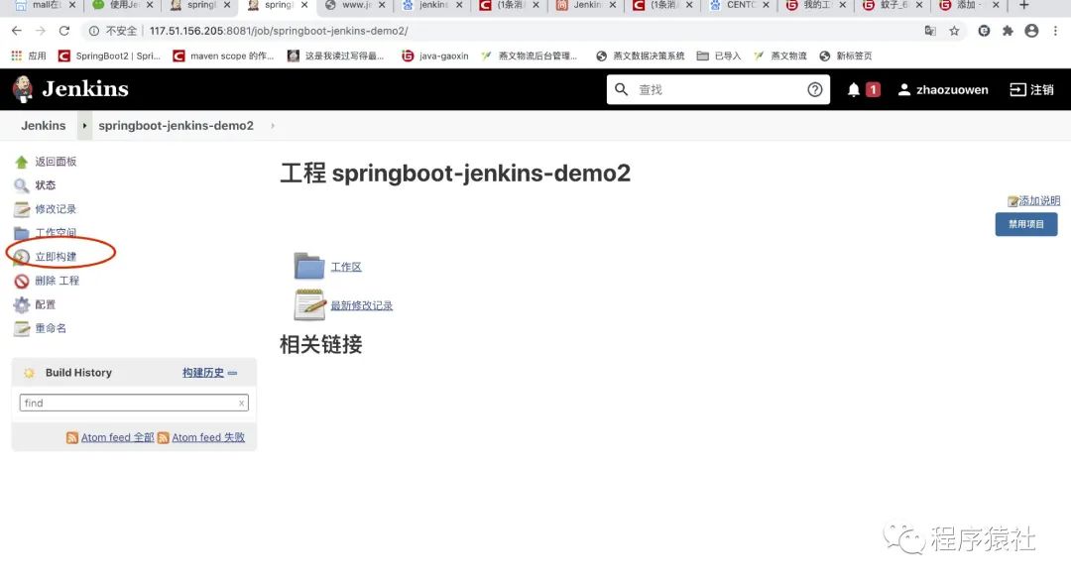This screenshot has width=1071, height=586.
Task: Open notifications bell icon
Action: [x=853, y=89]
